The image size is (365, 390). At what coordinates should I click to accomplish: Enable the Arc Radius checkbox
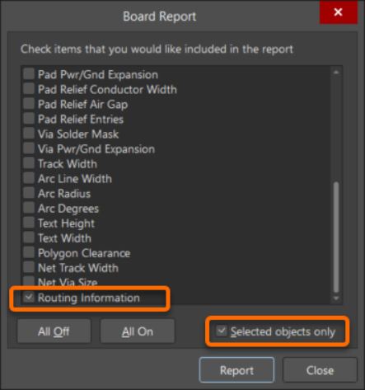[x=29, y=193]
